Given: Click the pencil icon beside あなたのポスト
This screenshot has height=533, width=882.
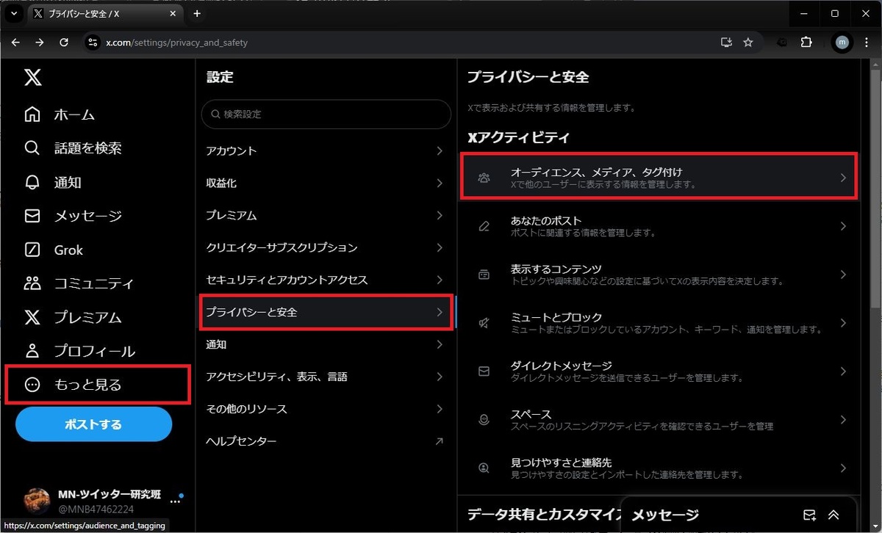Looking at the screenshot, I should 484,226.
